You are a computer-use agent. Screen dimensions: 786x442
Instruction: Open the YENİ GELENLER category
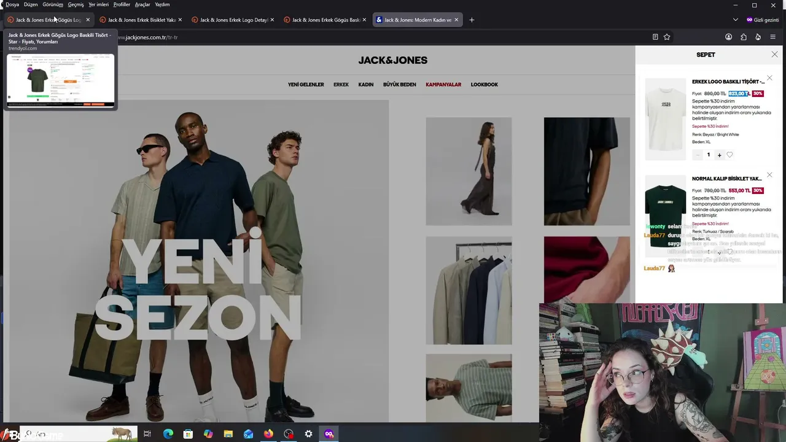pos(306,85)
